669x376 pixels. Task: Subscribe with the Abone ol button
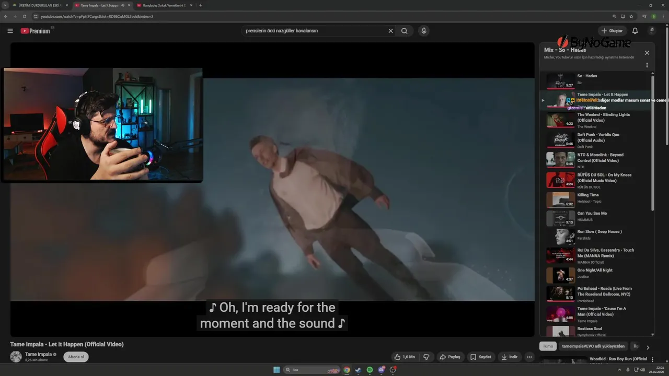click(x=76, y=357)
